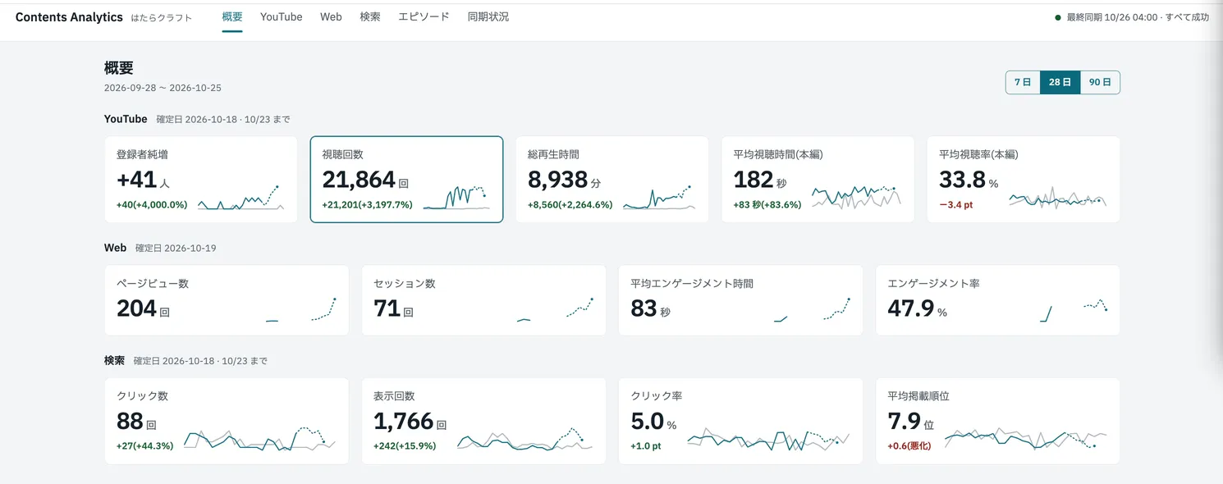Open the エピソード tab
1223x484 pixels.
click(x=424, y=16)
